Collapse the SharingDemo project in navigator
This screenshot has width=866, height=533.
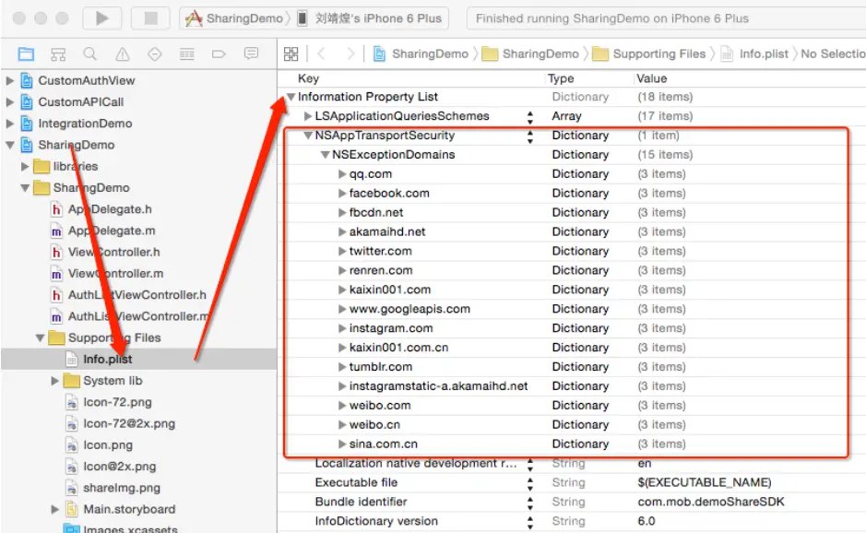tap(9, 146)
